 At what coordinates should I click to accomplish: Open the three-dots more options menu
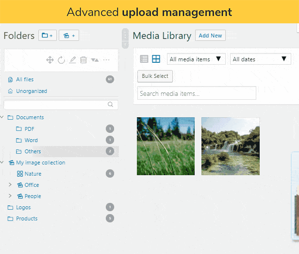click(x=106, y=60)
